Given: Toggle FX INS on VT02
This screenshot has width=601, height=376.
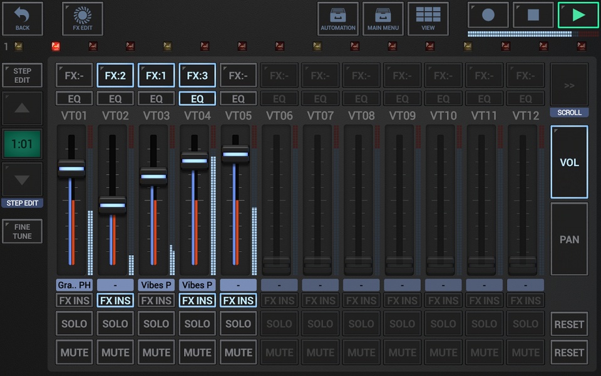Looking at the screenshot, I should [x=115, y=300].
